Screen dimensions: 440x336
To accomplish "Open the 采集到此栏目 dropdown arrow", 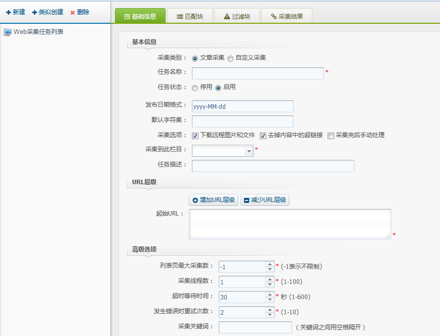I will (x=249, y=151).
